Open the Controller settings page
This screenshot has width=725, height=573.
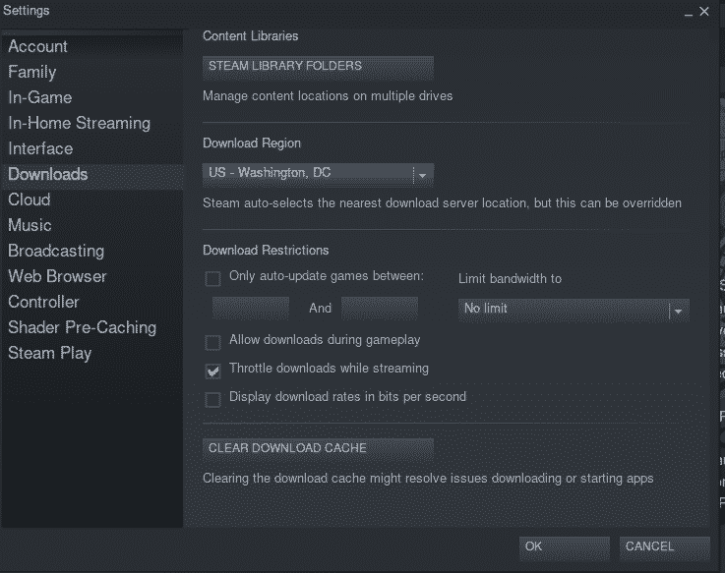click(x=43, y=302)
